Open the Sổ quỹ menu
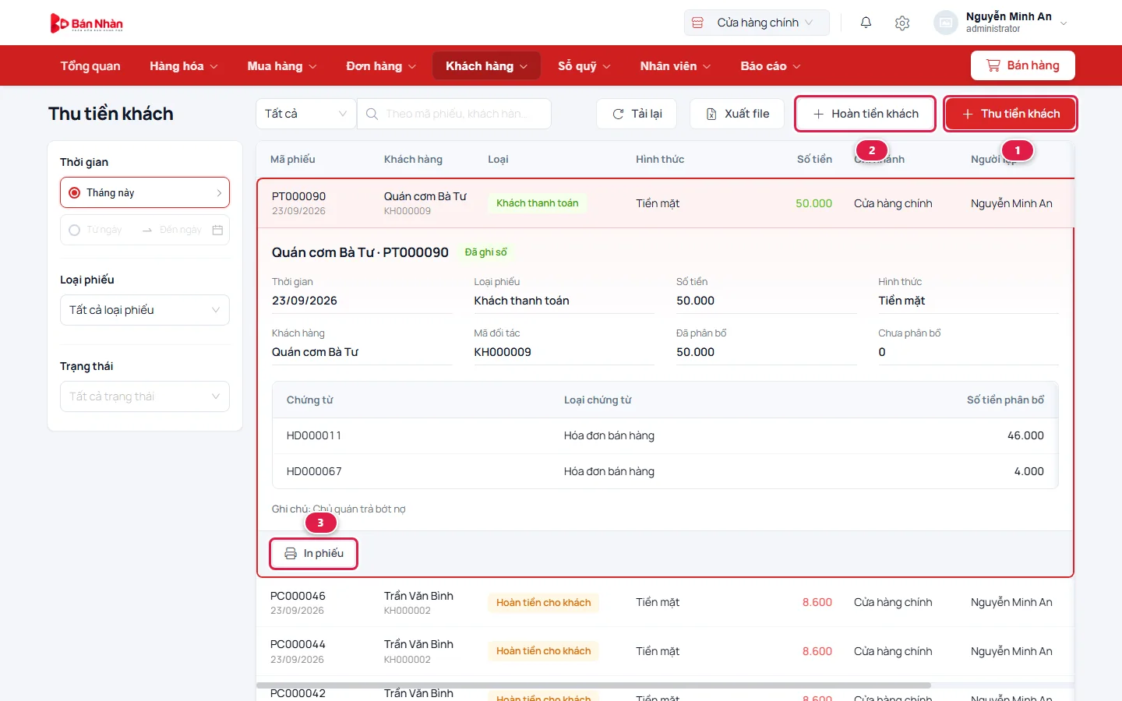1122x701 pixels. coord(584,66)
